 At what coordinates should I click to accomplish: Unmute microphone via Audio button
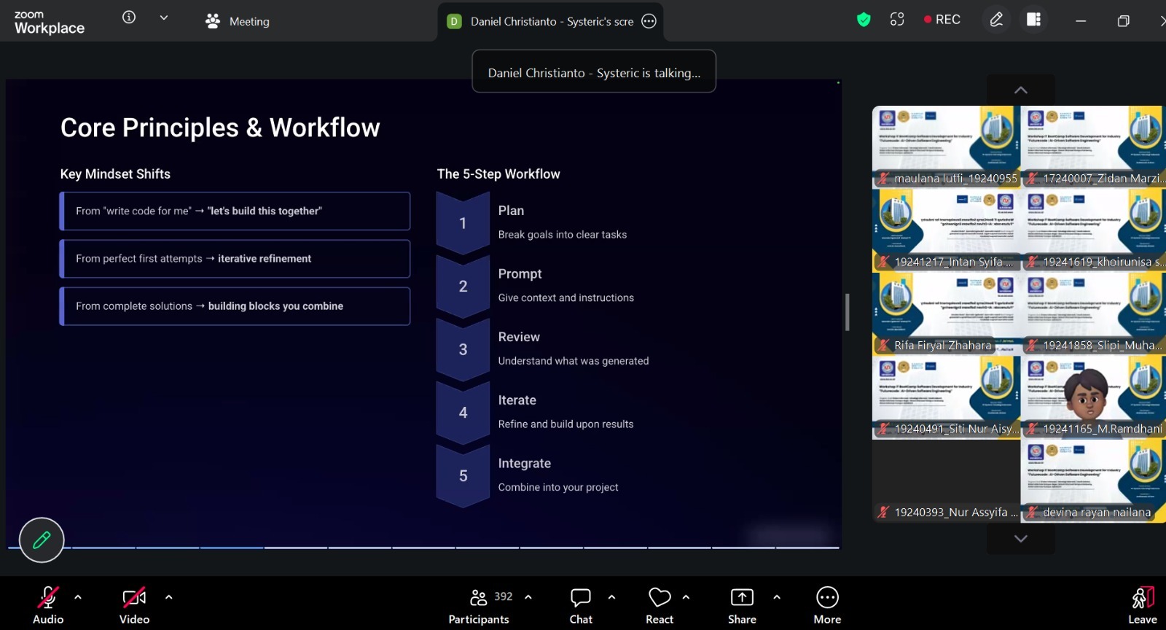coord(48,605)
